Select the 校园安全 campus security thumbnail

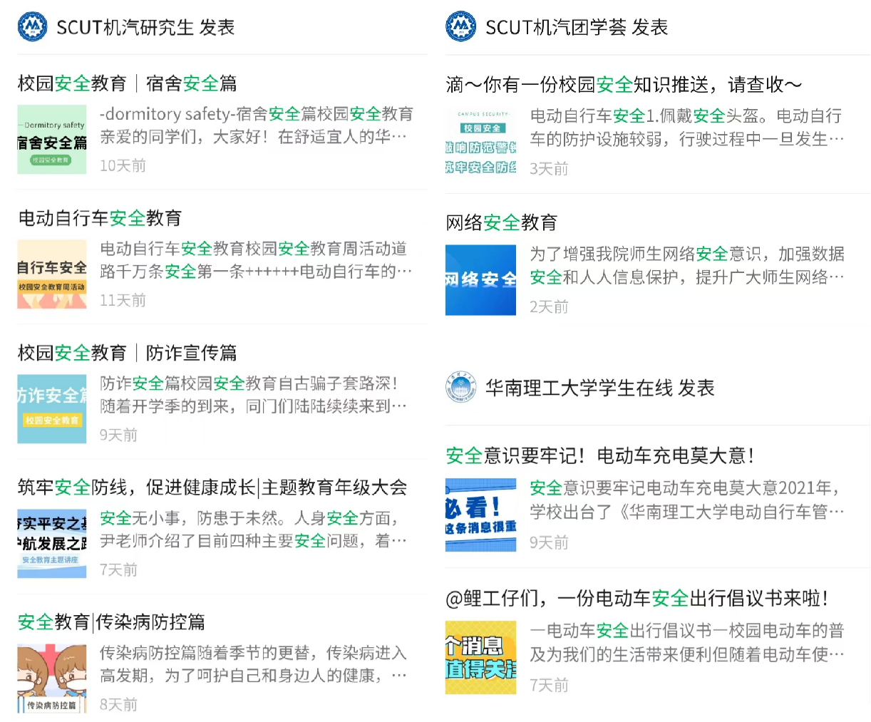pos(481,142)
